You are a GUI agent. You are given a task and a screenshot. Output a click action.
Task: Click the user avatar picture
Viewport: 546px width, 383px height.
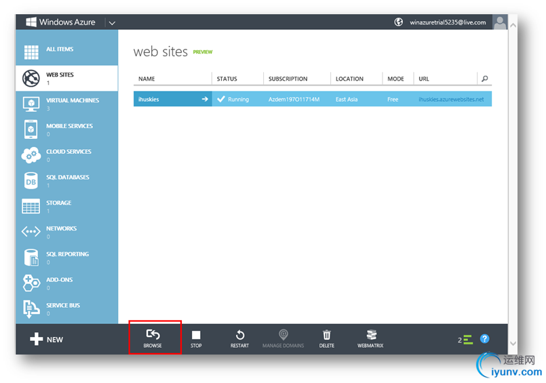pos(500,22)
